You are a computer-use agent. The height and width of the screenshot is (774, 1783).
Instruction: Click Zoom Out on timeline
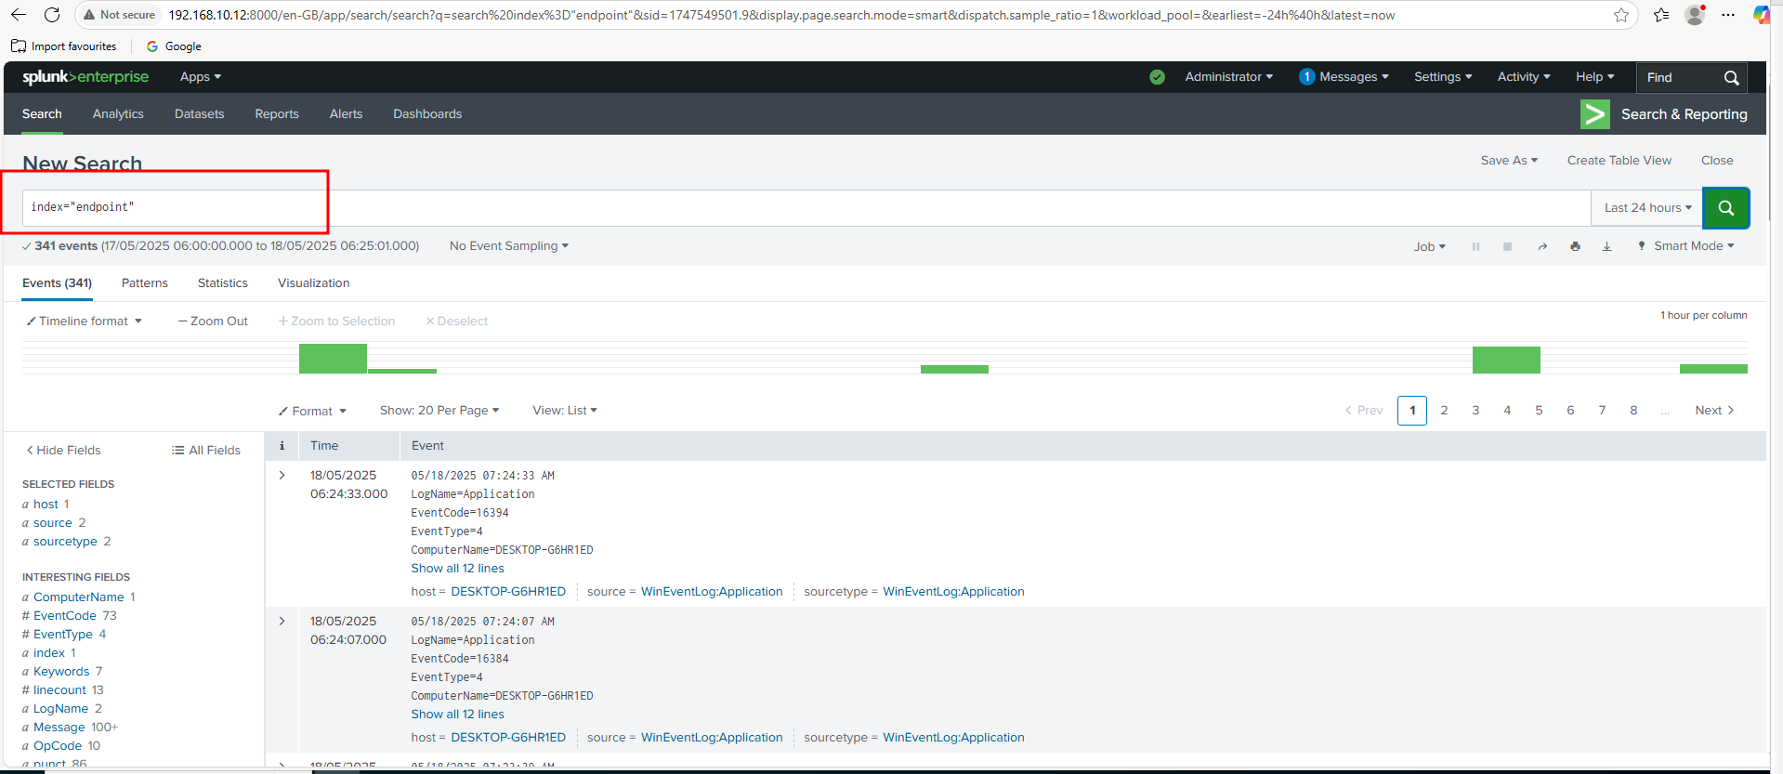213,321
